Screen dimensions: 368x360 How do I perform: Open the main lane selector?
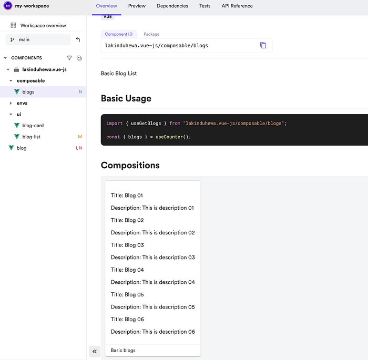[38, 39]
